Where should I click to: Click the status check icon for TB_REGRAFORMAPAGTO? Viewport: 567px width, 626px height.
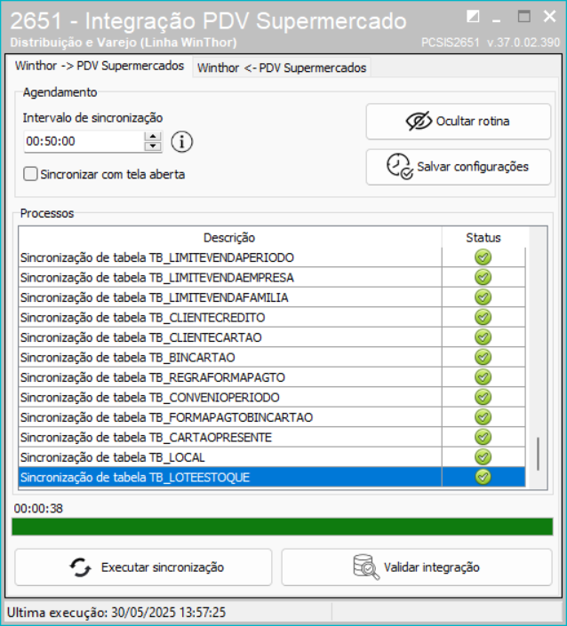point(483,377)
